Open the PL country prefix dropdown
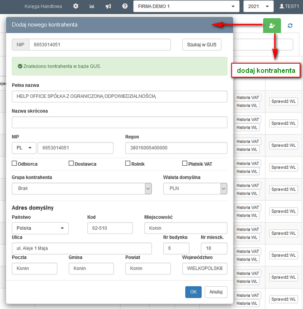This screenshot has height=309, width=303. [x=24, y=148]
